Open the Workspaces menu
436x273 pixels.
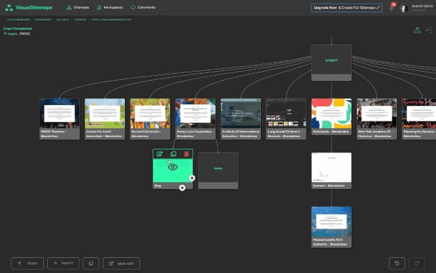110,8
